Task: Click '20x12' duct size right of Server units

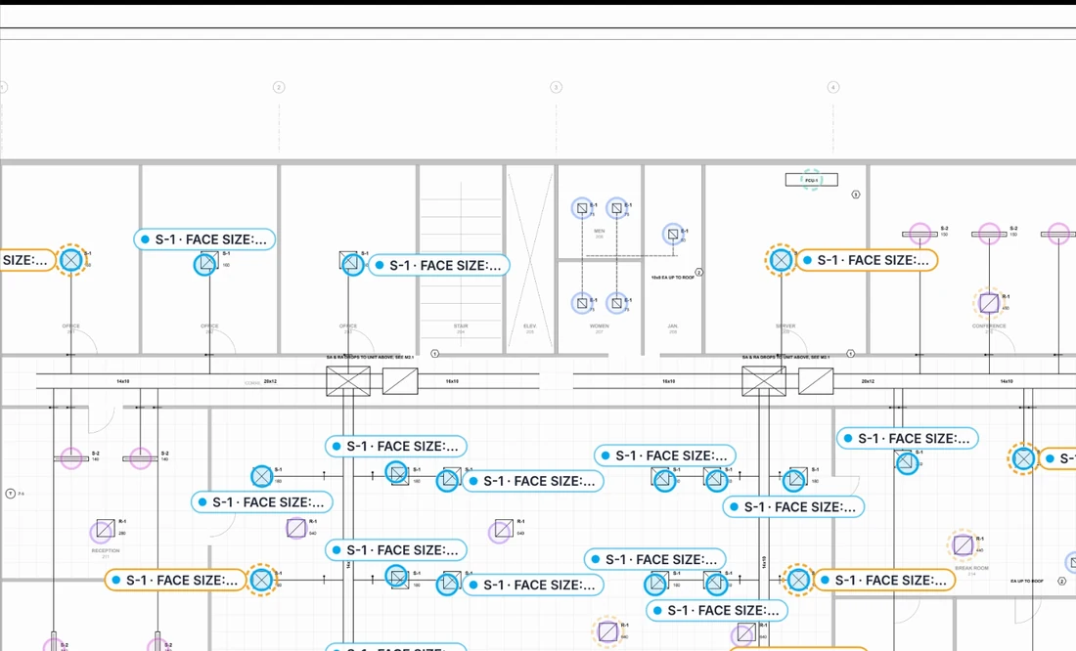Action: 868,380
